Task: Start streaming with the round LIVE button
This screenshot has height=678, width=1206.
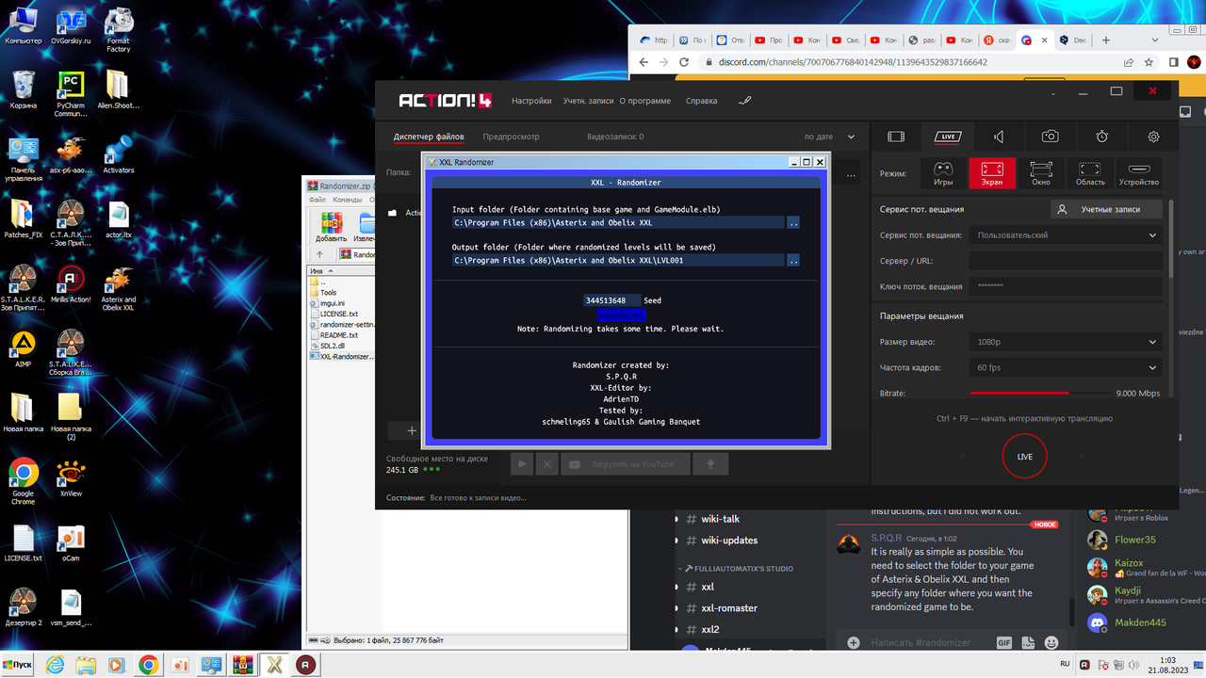Action: (x=1024, y=457)
